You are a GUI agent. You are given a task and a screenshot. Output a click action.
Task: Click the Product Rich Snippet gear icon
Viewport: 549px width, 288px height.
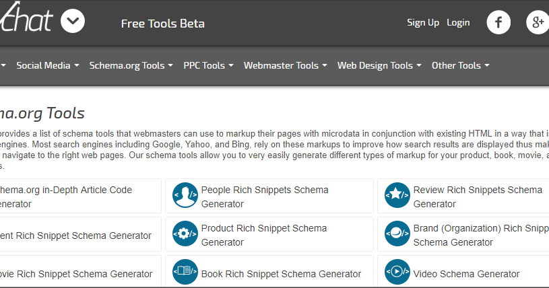tap(185, 235)
